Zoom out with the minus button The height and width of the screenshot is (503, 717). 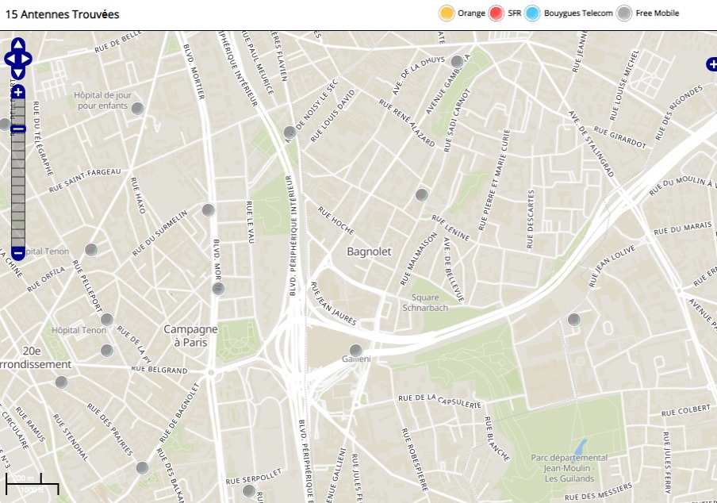(x=18, y=254)
